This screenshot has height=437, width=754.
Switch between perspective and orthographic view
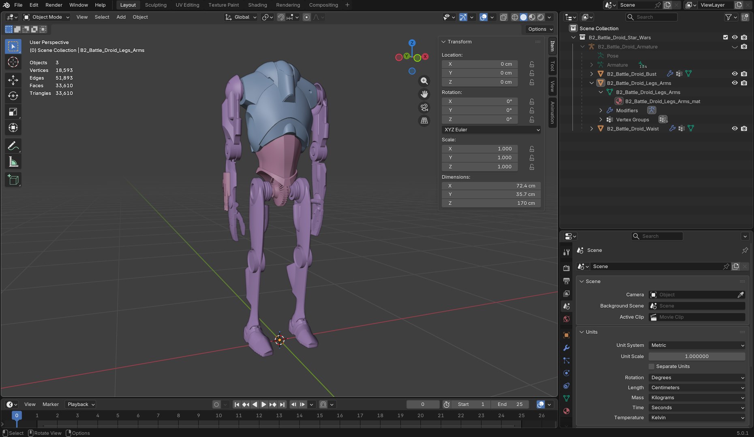[424, 121]
